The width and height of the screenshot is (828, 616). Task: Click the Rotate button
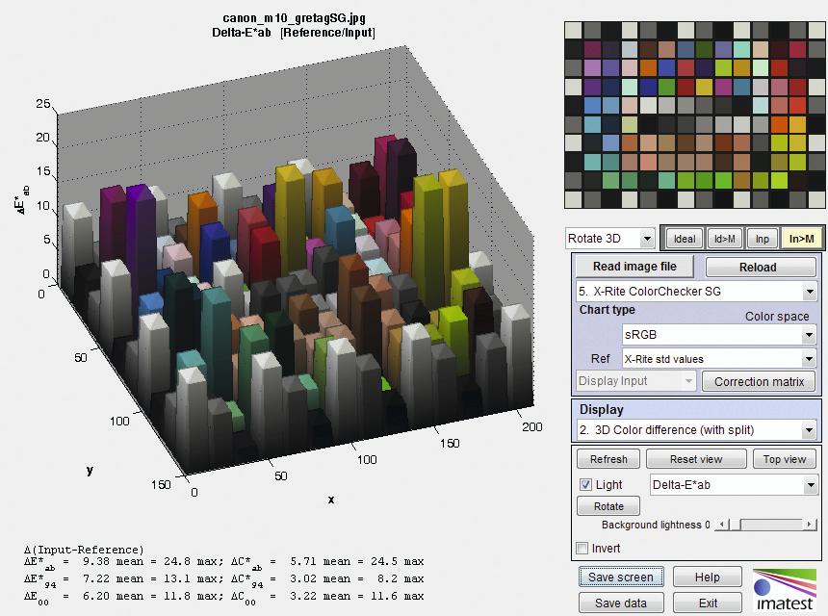tap(608, 506)
